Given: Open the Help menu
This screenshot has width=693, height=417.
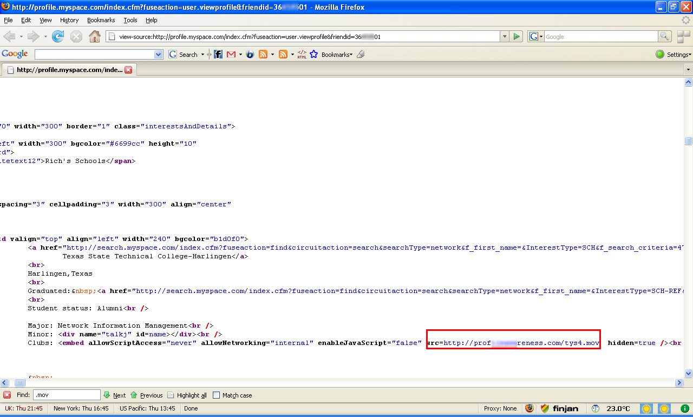Looking at the screenshot, I should point(152,20).
